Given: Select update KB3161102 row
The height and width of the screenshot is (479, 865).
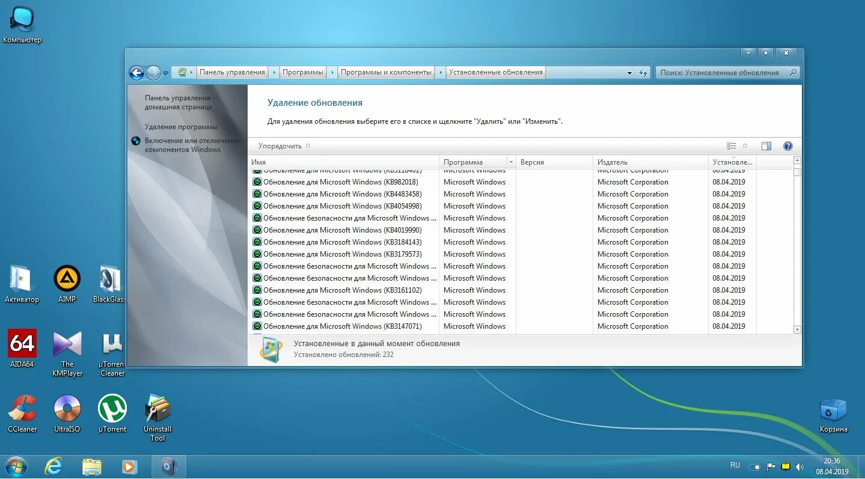Looking at the screenshot, I should point(521,290).
